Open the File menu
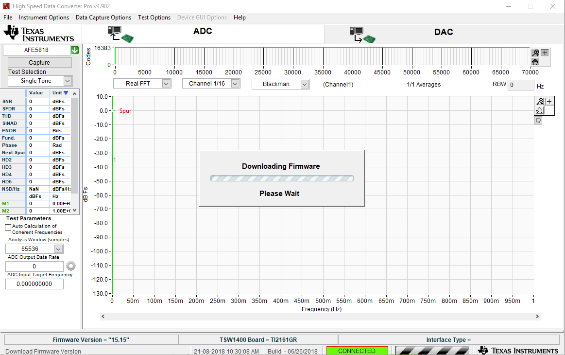The height and width of the screenshot is (355, 565). [x=8, y=18]
